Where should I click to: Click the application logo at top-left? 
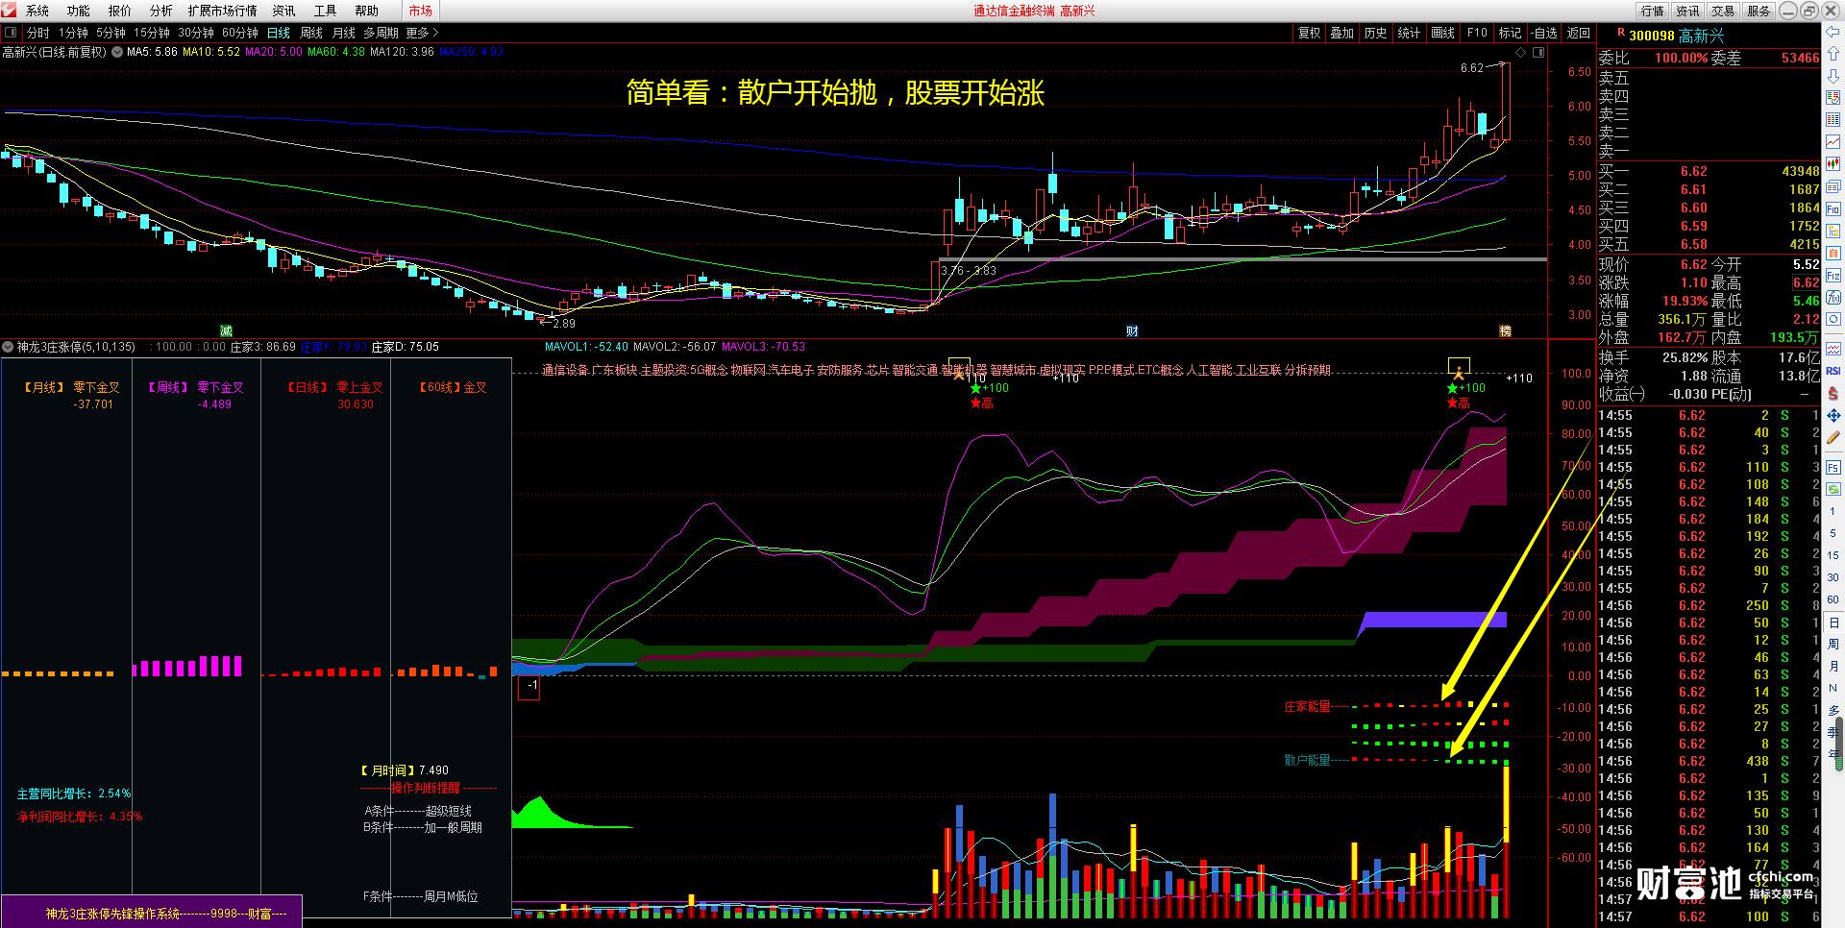9,11
